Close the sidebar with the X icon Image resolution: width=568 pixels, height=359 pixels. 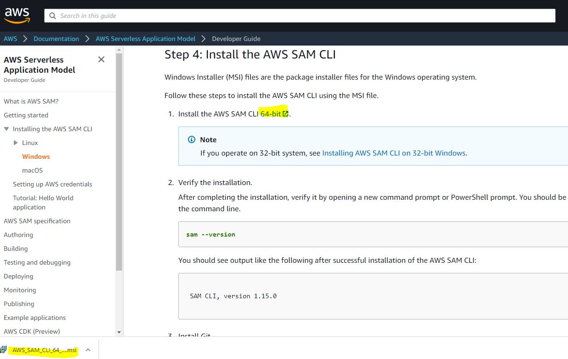tap(101, 59)
